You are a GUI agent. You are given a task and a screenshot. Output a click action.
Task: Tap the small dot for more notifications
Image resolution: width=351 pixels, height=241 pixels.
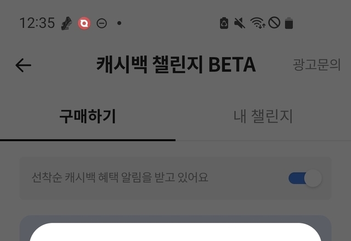click(x=120, y=23)
